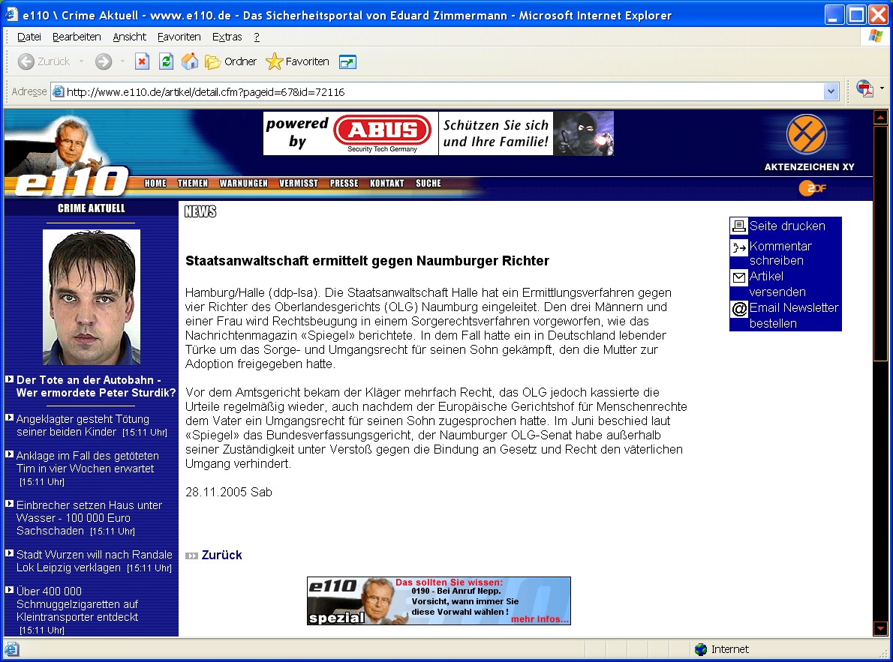Open the Ansicht menu

pos(129,37)
